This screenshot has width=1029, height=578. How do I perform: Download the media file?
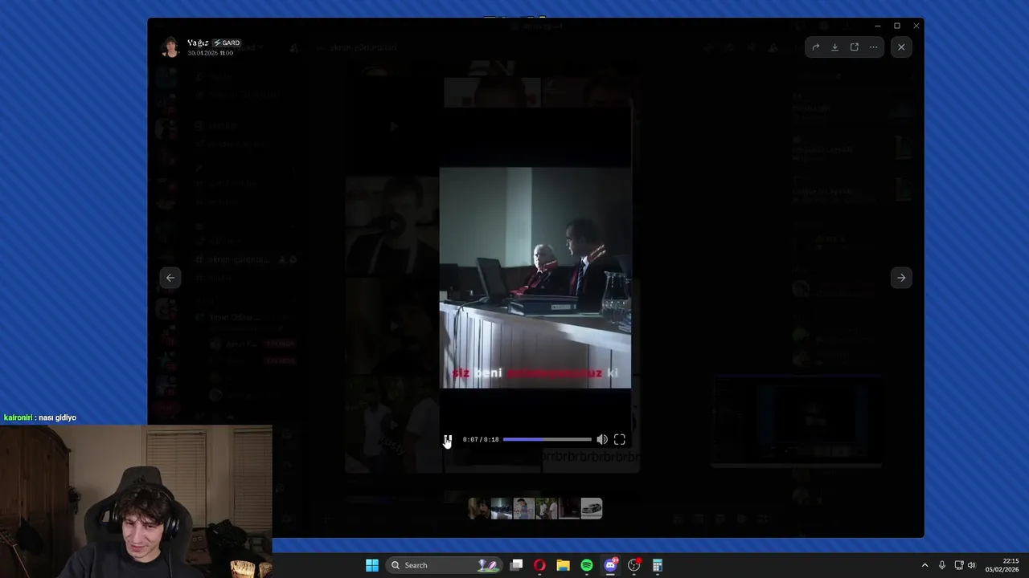835,47
